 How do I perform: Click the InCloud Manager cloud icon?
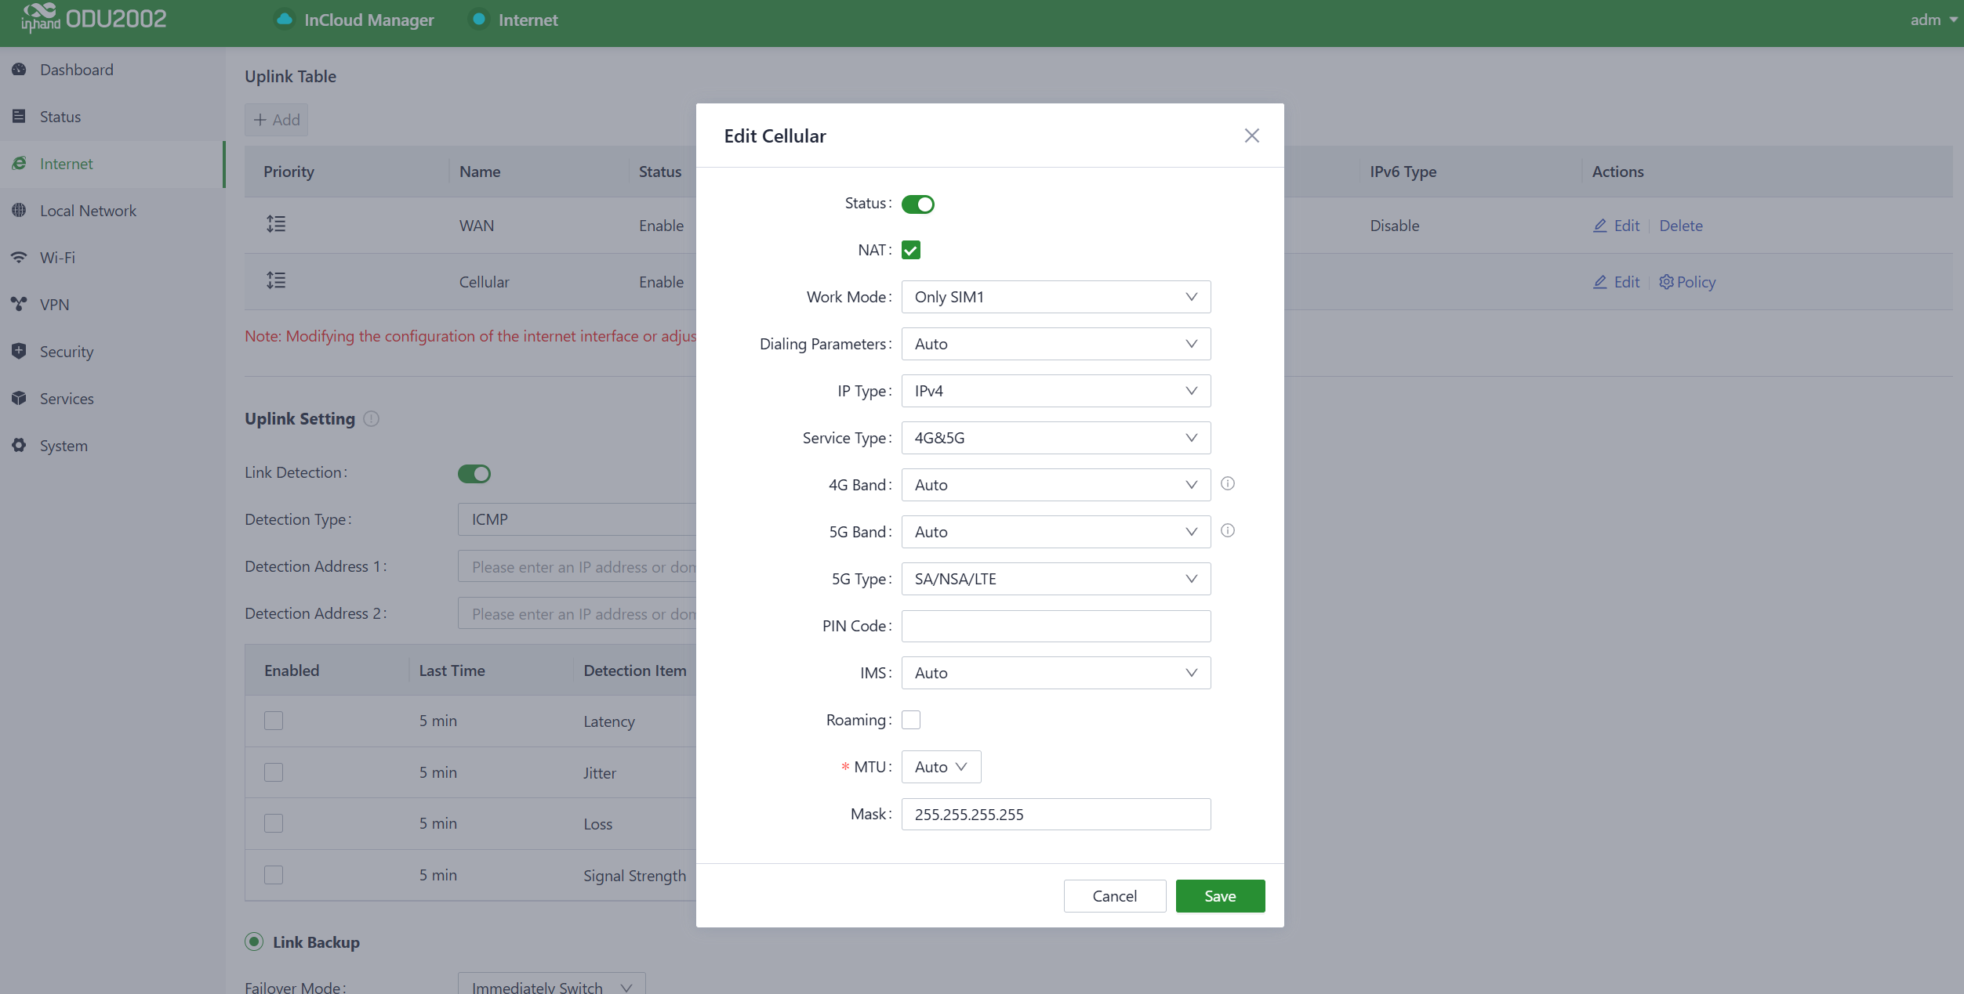(x=285, y=20)
